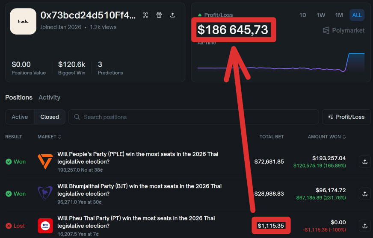Click the RESULT column header
The image size is (373, 238).
click(14, 137)
